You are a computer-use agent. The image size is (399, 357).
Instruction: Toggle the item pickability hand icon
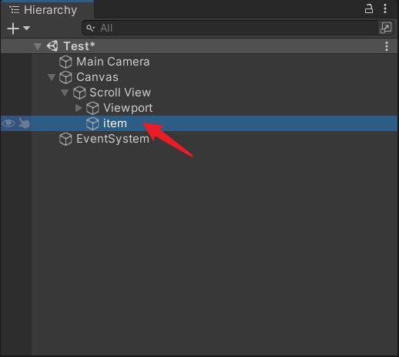(24, 123)
